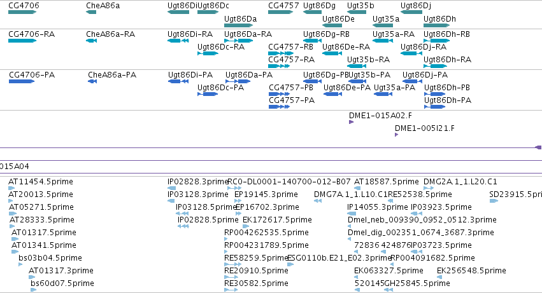Select protein Ugt86Da-PA
Screen dimensions: 542x293
pos(238,81)
